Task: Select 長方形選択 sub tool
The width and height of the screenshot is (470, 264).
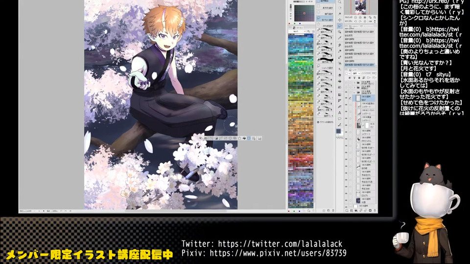Action: click(x=325, y=6)
